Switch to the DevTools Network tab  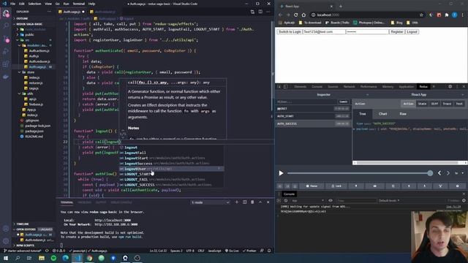349,87
